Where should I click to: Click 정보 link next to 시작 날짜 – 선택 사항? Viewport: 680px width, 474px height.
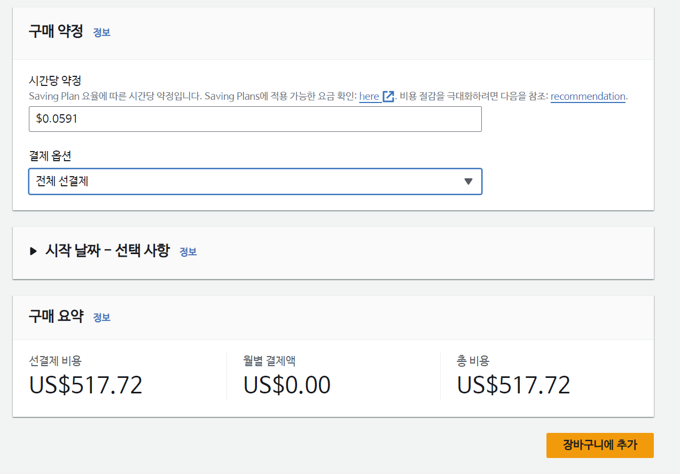pos(188,252)
